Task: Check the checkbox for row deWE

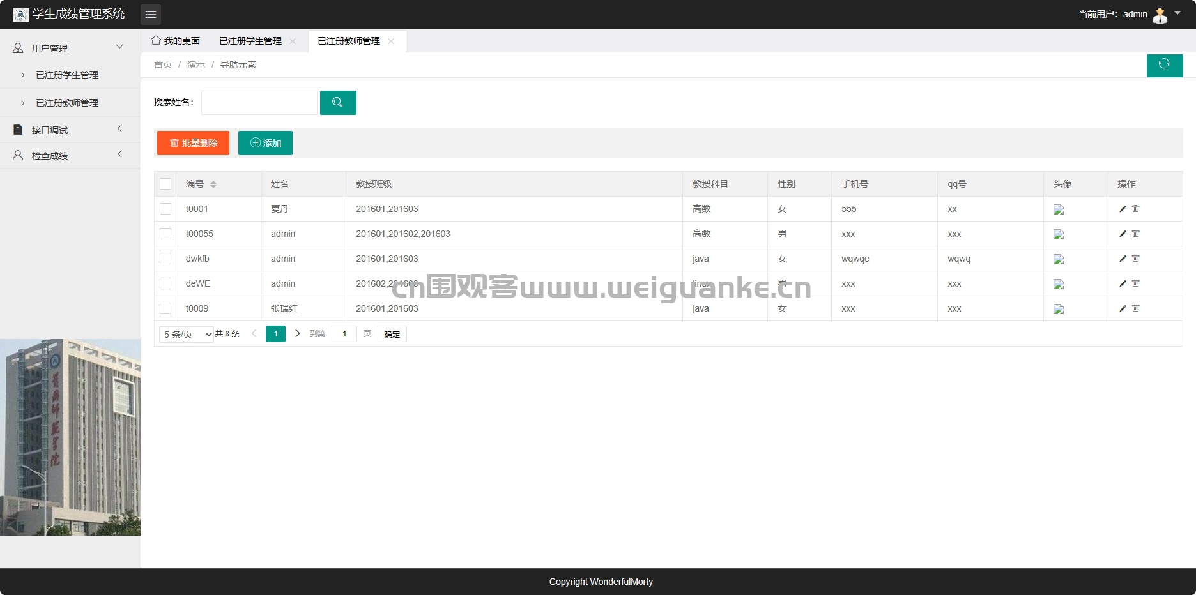Action: point(165,283)
